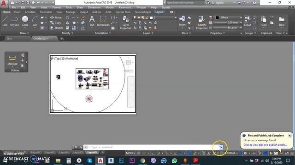
Task: Toggle grid display in status bar
Action: 139,153
